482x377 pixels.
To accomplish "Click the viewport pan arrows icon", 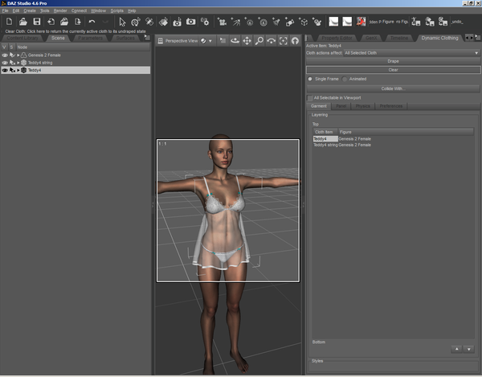I will [x=247, y=40].
